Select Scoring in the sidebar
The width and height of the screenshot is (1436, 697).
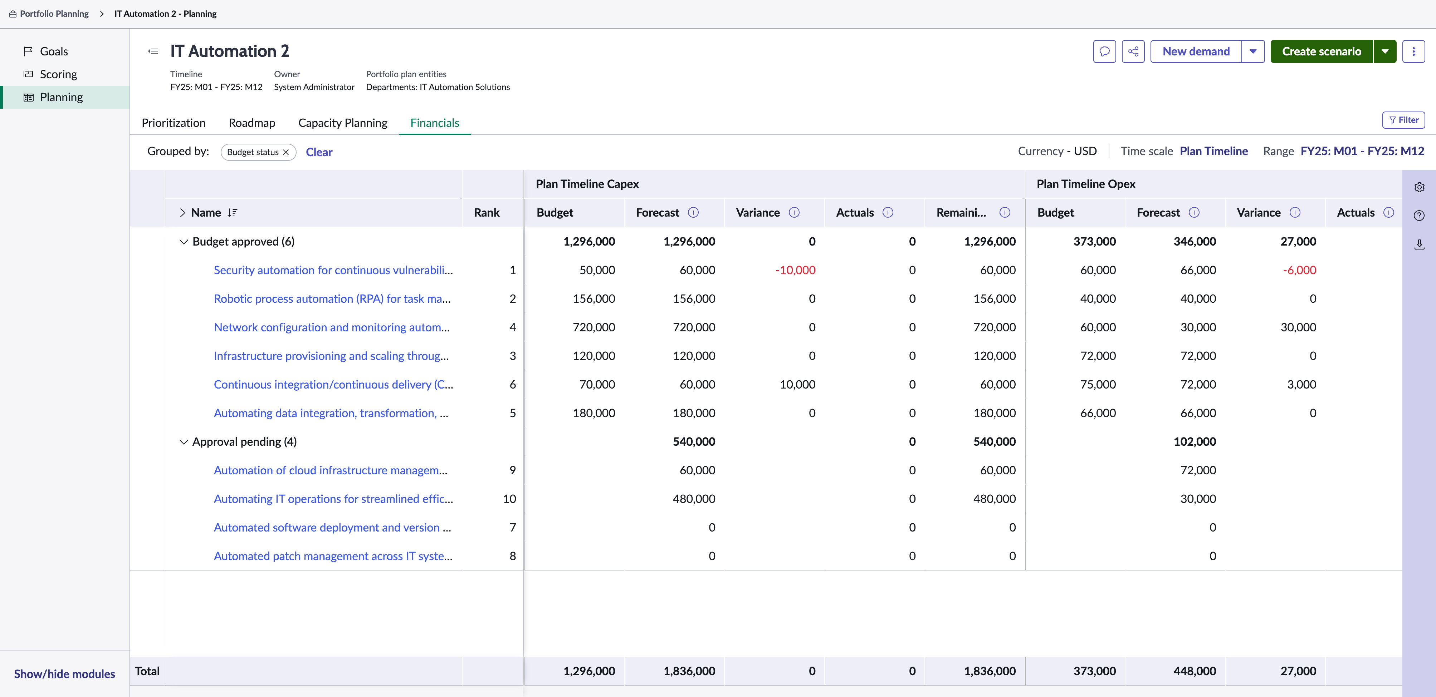point(58,74)
